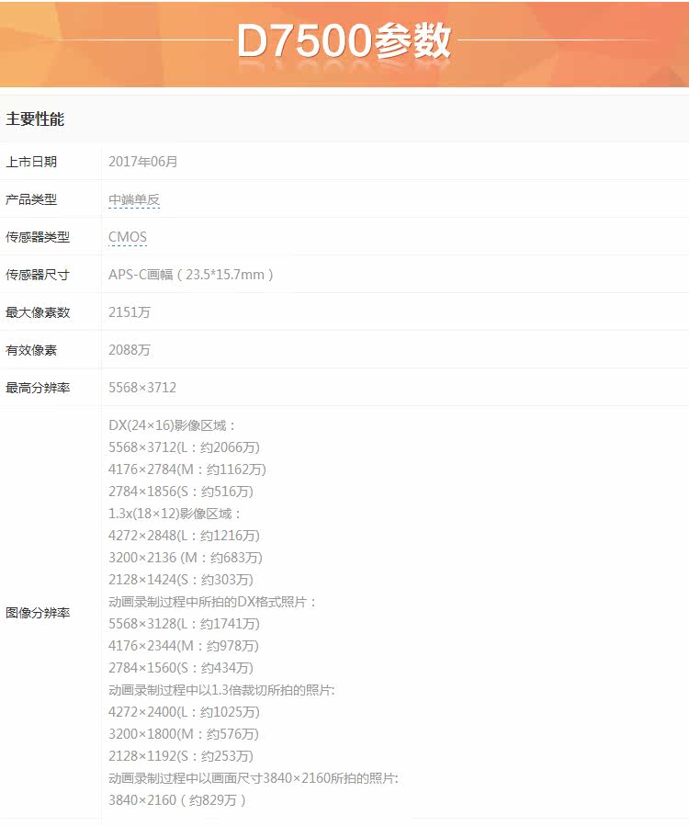Image resolution: width=689 pixels, height=826 pixels.
Task: Select the 2128×1424(S：约303万) line
Action: coord(181,580)
